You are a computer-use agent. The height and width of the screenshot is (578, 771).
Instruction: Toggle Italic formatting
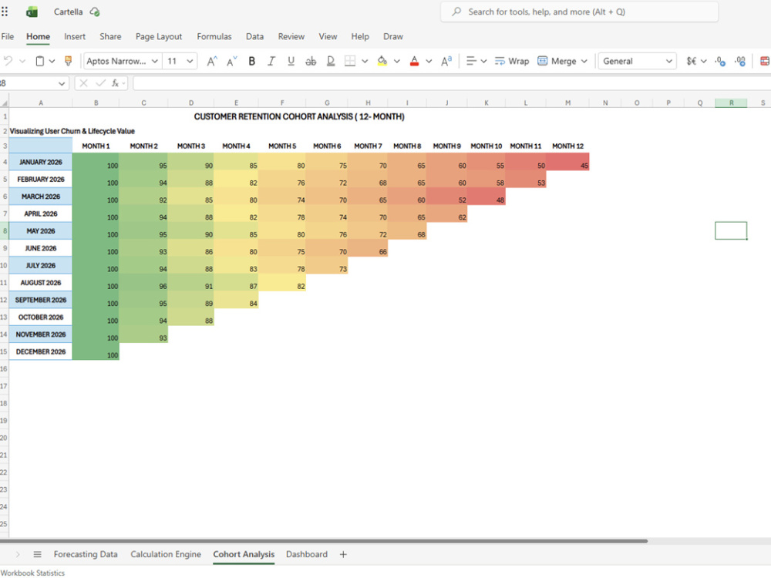click(x=271, y=61)
